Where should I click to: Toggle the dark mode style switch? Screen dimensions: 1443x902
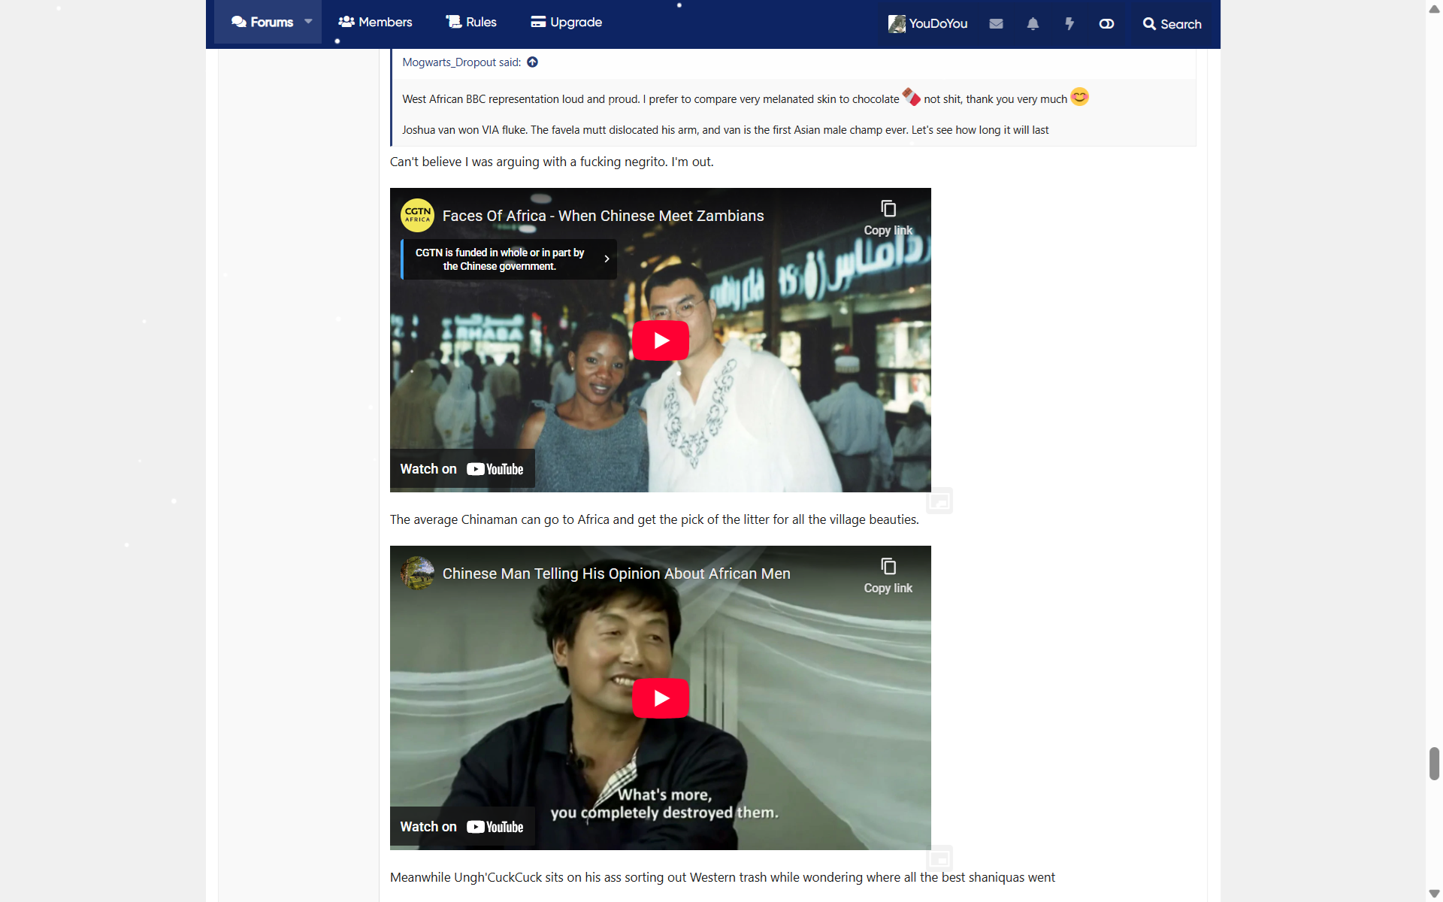[x=1106, y=24]
